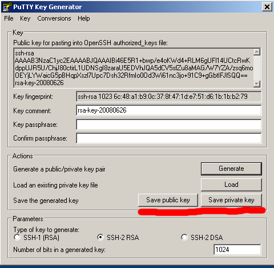The height and width of the screenshot is (268, 274).
Task: Focus the Key passphrase field
Action: [x=169, y=125]
